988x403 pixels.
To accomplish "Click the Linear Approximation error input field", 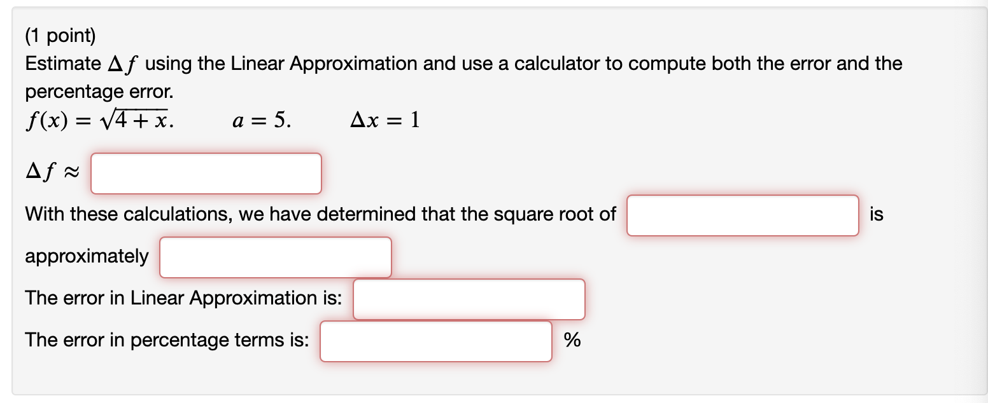I will pyautogui.click(x=469, y=299).
